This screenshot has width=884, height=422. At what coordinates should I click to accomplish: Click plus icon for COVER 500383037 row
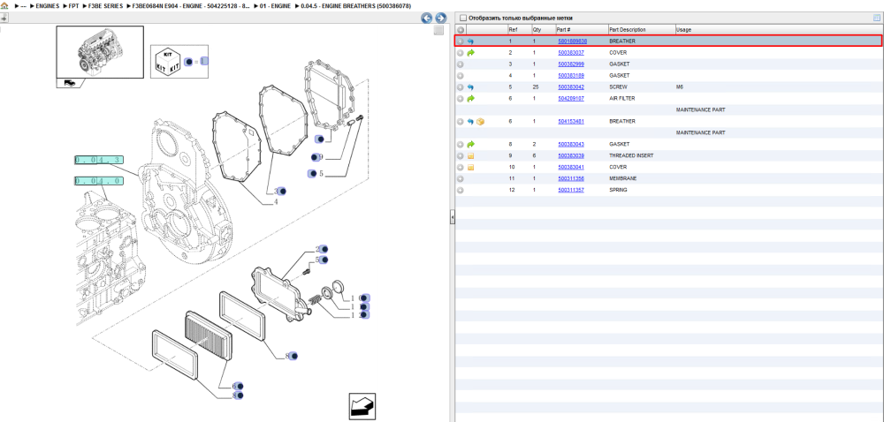(x=460, y=52)
